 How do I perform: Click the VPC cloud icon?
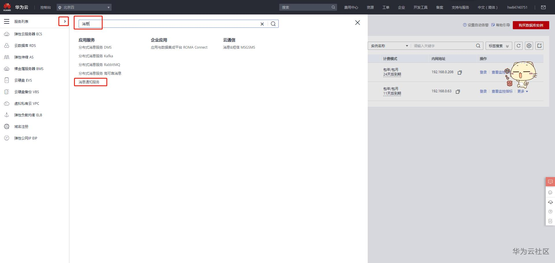7,104
